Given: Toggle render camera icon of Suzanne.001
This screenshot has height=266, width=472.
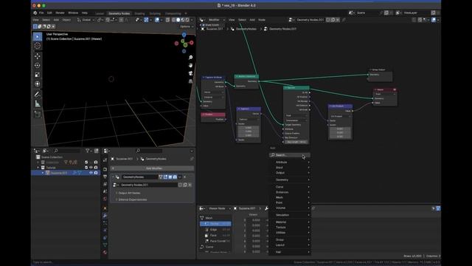Looking at the screenshot, I should [x=96, y=173].
